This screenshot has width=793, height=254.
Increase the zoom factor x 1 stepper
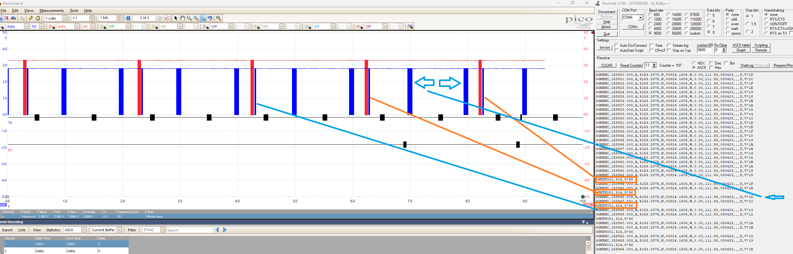(92, 17)
